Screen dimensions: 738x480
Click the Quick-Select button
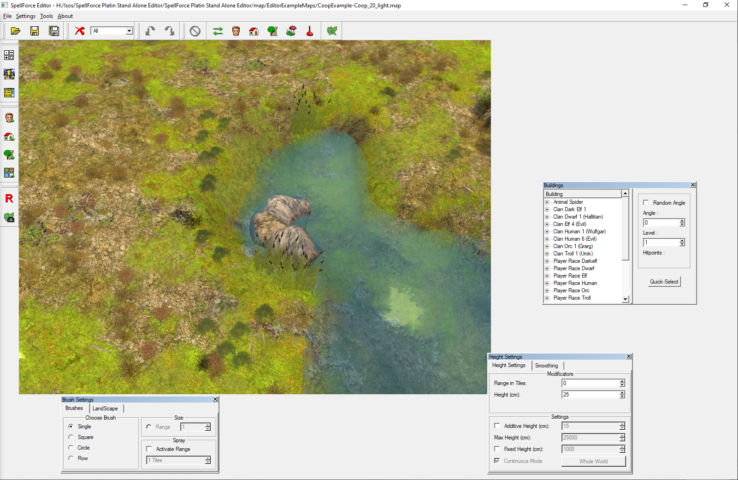point(664,282)
